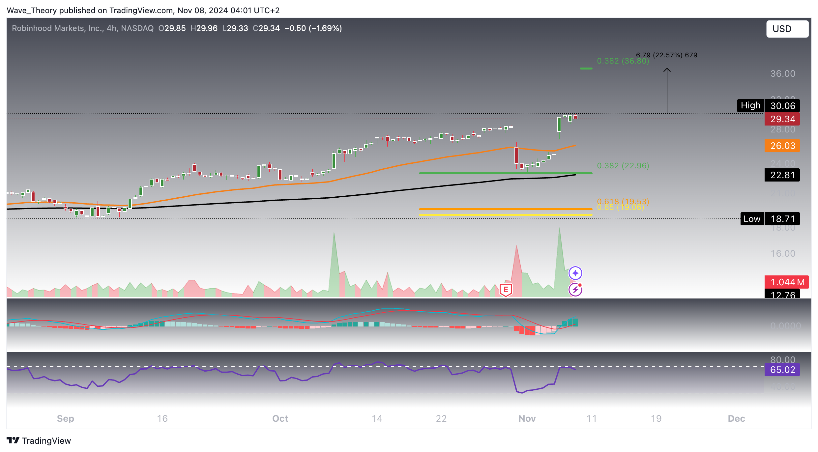The height and width of the screenshot is (452, 818).
Task: Select the green 0.382 (36.80) Fibonacci label
Action: tap(623, 61)
